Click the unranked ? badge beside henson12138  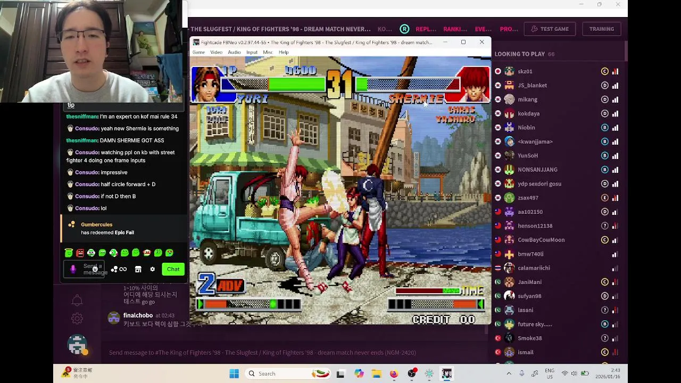click(604, 226)
